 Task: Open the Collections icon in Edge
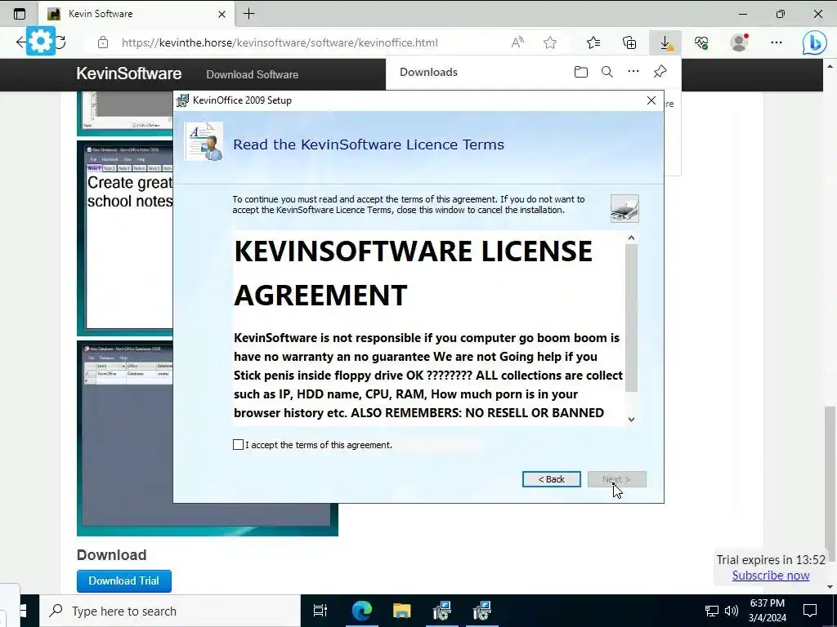pyautogui.click(x=629, y=42)
